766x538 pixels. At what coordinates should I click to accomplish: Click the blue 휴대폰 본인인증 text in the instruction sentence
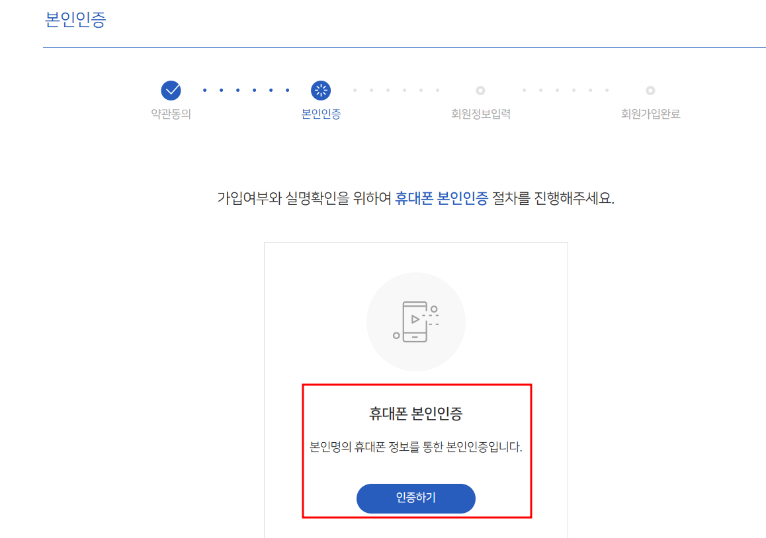pos(442,198)
